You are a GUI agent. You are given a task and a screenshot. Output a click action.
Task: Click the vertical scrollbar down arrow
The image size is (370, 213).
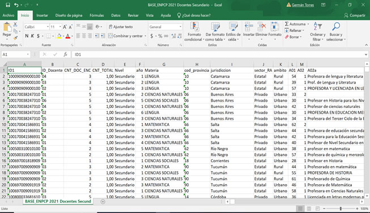pos(367,196)
